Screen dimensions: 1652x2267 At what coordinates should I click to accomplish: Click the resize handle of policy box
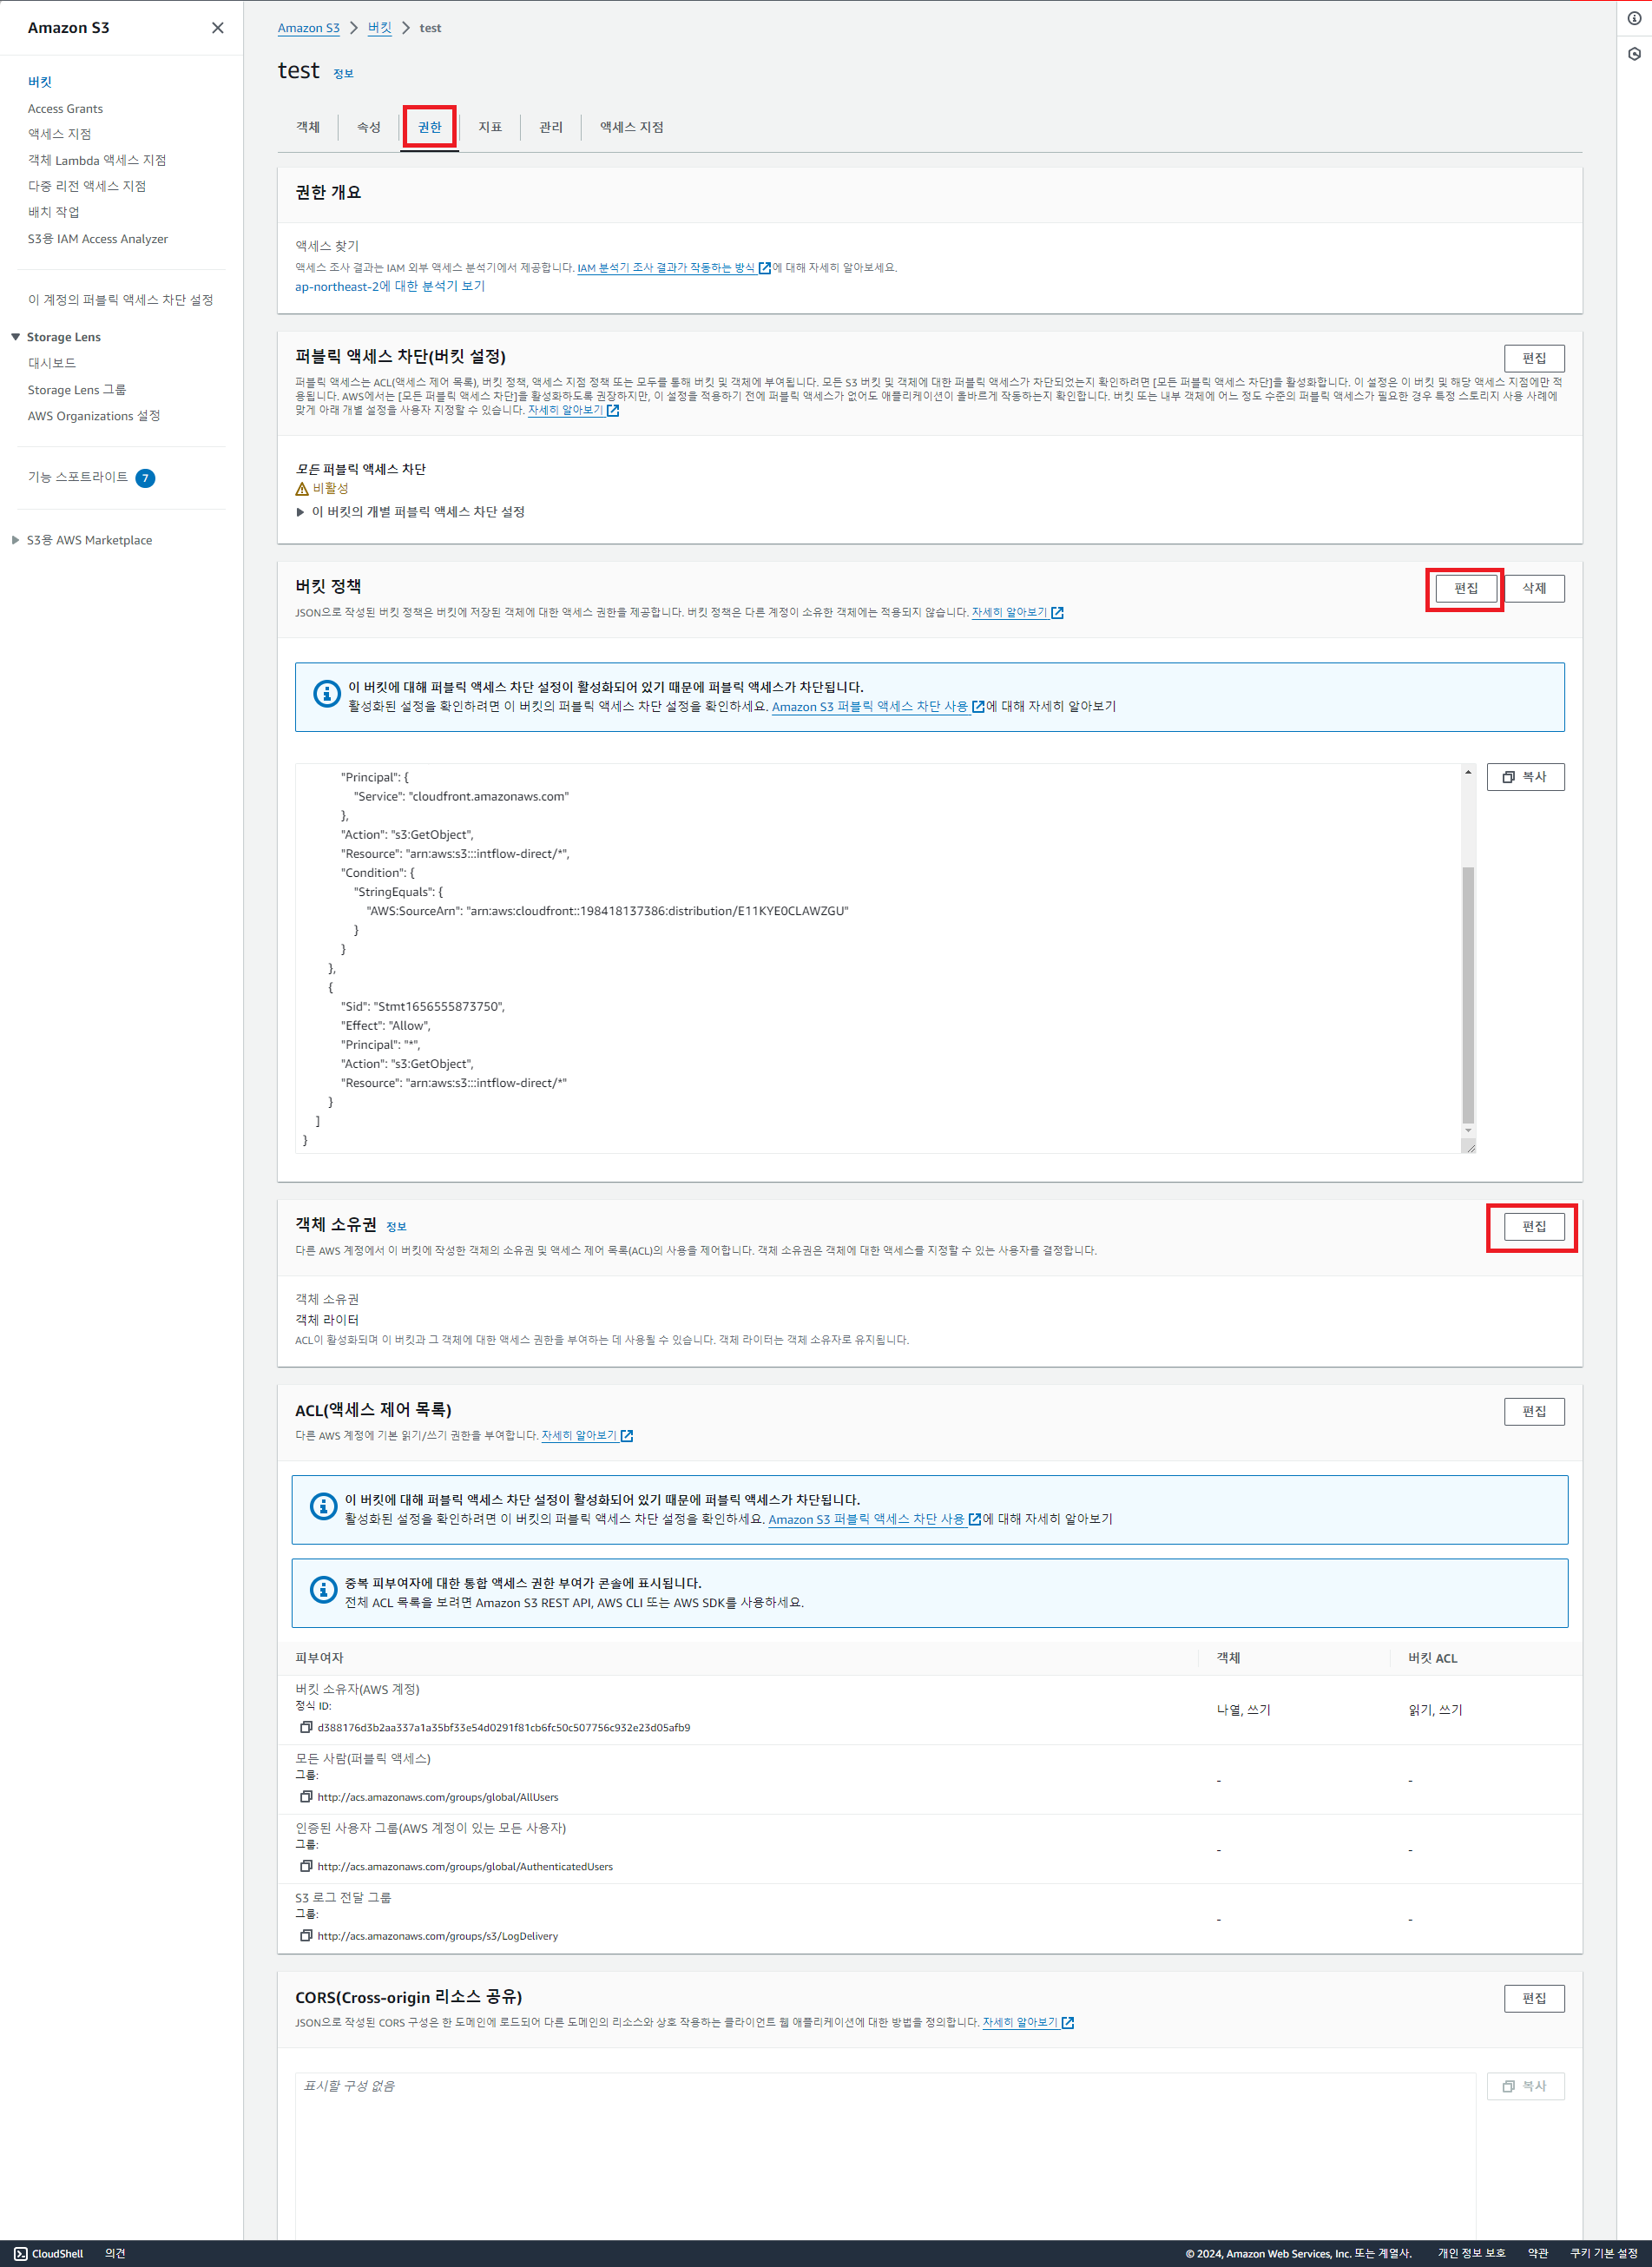tap(1469, 1147)
